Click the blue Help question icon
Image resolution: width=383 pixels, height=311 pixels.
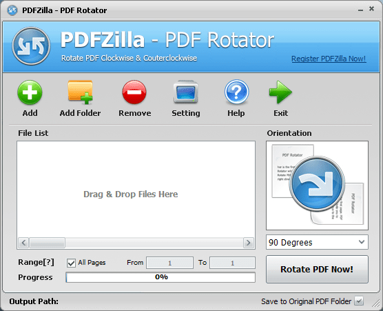(236, 92)
